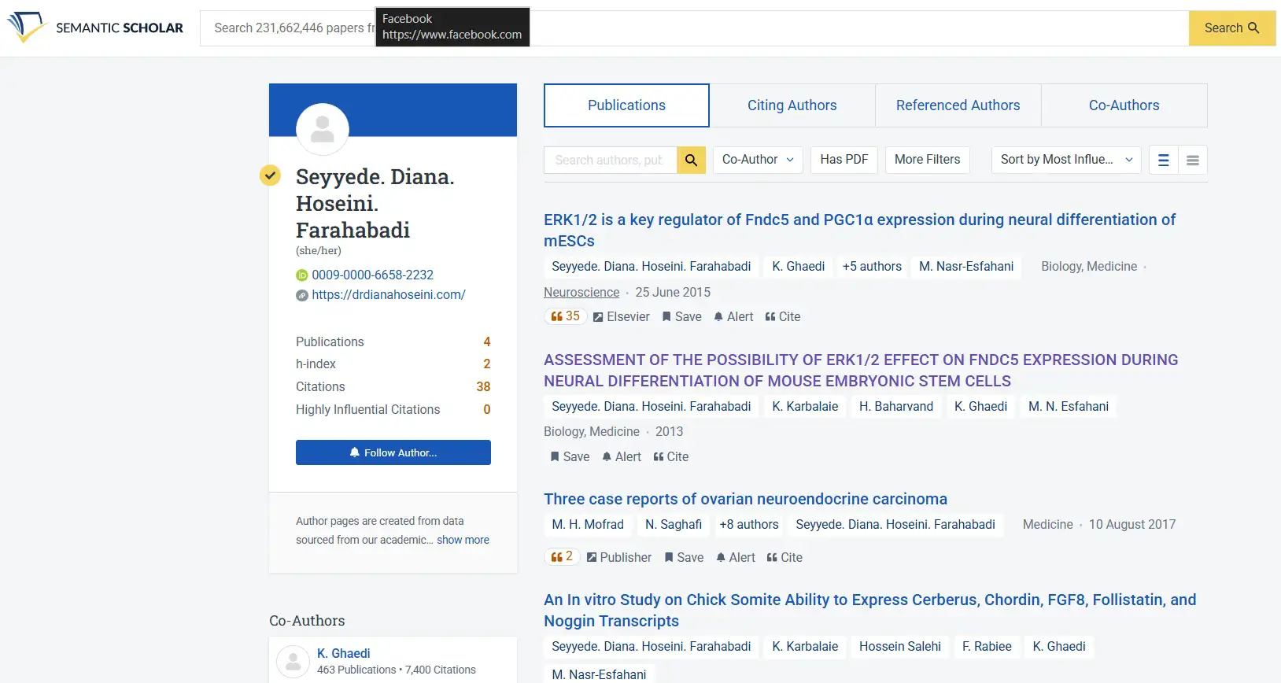Open the Publications tab
1281x683 pixels.
coord(626,105)
